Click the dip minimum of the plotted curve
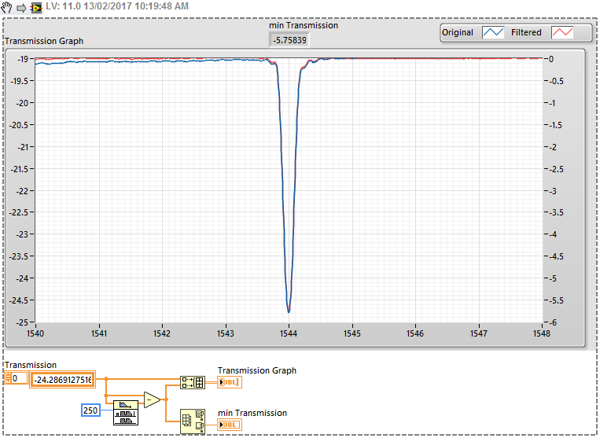The width and height of the screenshot is (600, 438). [289, 311]
